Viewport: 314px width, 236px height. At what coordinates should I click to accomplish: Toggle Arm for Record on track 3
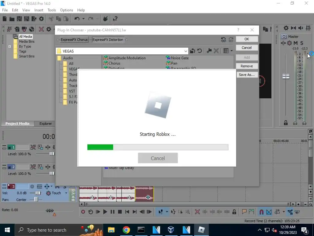(32, 187)
